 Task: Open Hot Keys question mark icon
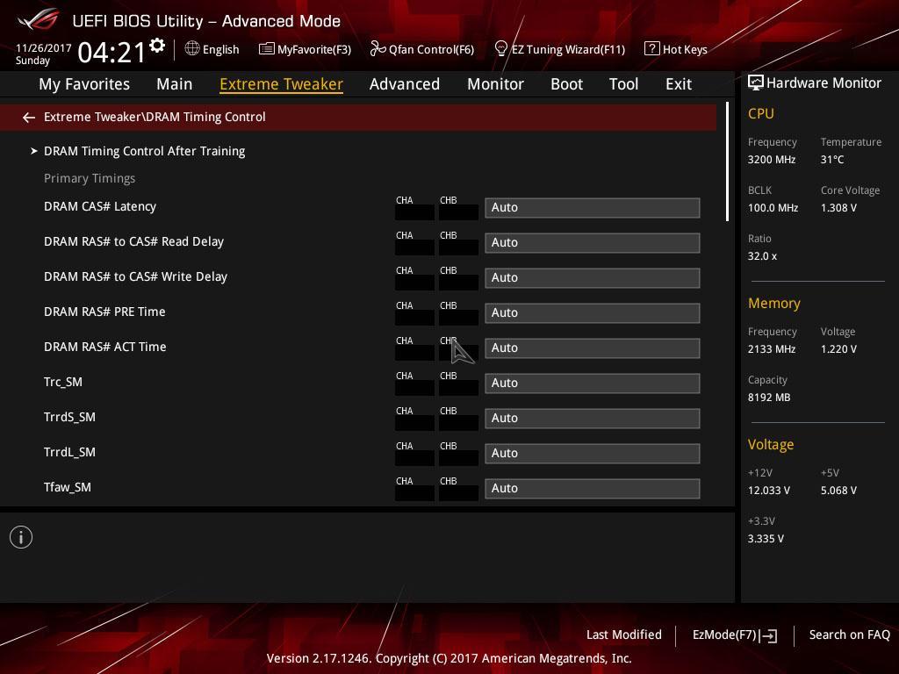[652, 49]
